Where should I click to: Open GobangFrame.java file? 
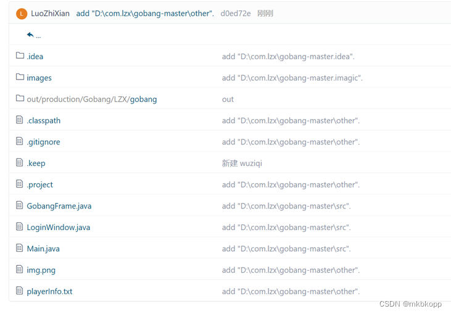(x=59, y=206)
